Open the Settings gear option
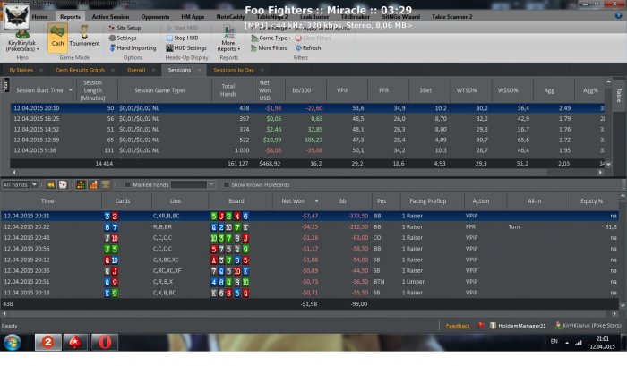 coord(123,38)
